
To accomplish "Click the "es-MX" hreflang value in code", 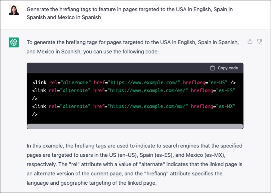I will 226,106.
